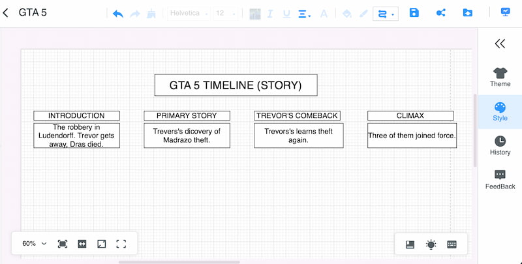Toggle italic formatting
The width and height of the screenshot is (522, 264).
point(270,14)
